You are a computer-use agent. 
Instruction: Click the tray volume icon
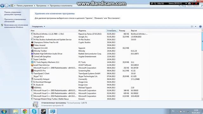184,111
